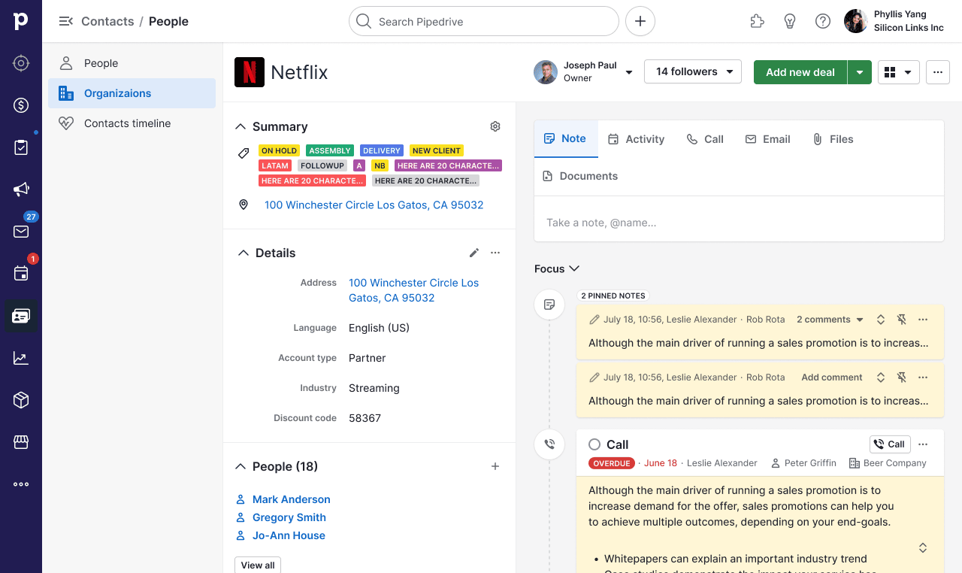The width and height of the screenshot is (962, 573).
Task: Open Summary settings gear icon
Action: click(x=495, y=126)
